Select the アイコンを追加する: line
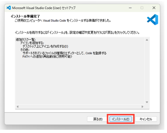 tap(32, 43)
